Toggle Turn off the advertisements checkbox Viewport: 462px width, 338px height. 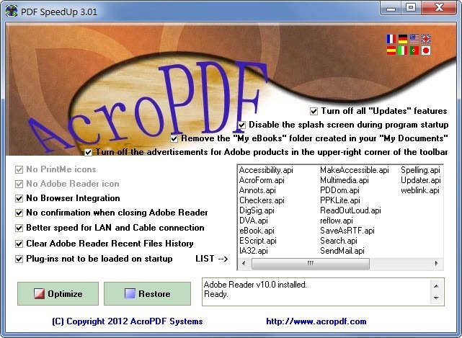(88, 152)
